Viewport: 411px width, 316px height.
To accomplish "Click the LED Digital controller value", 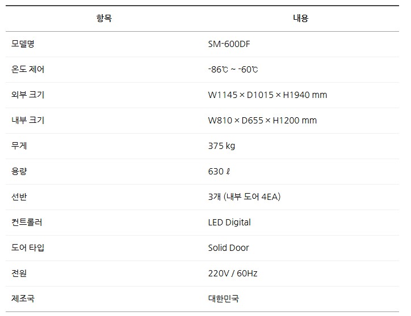I will tap(229, 222).
